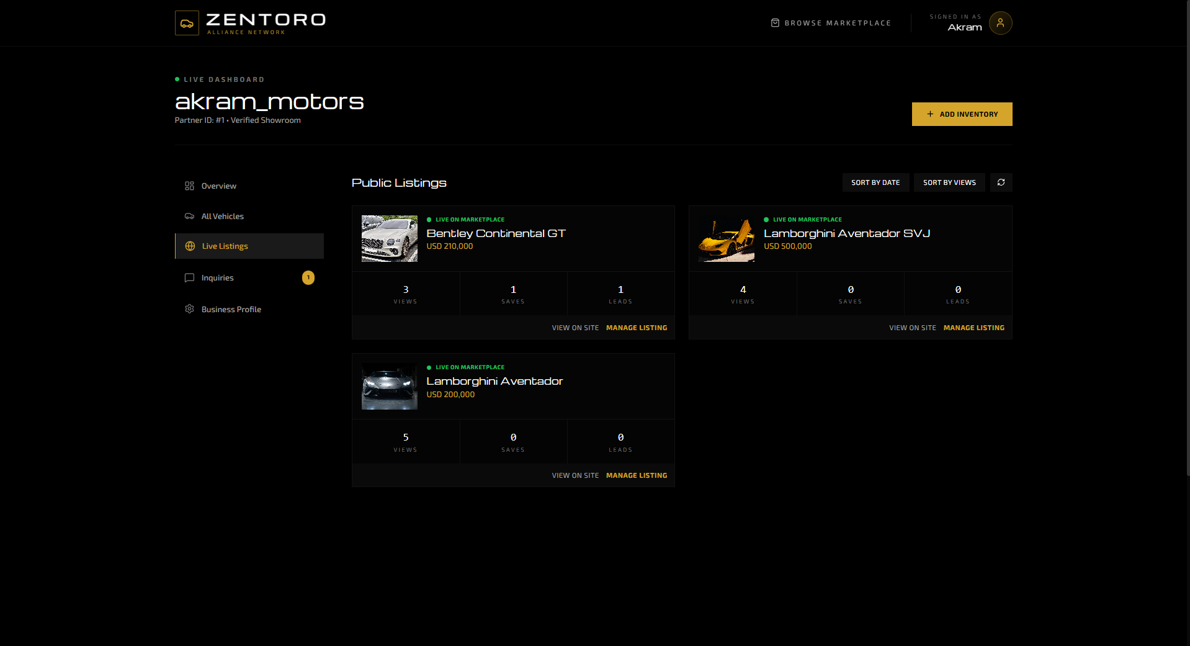The image size is (1190, 646).
Task: Open Overview using the grid icon
Action: tap(189, 186)
